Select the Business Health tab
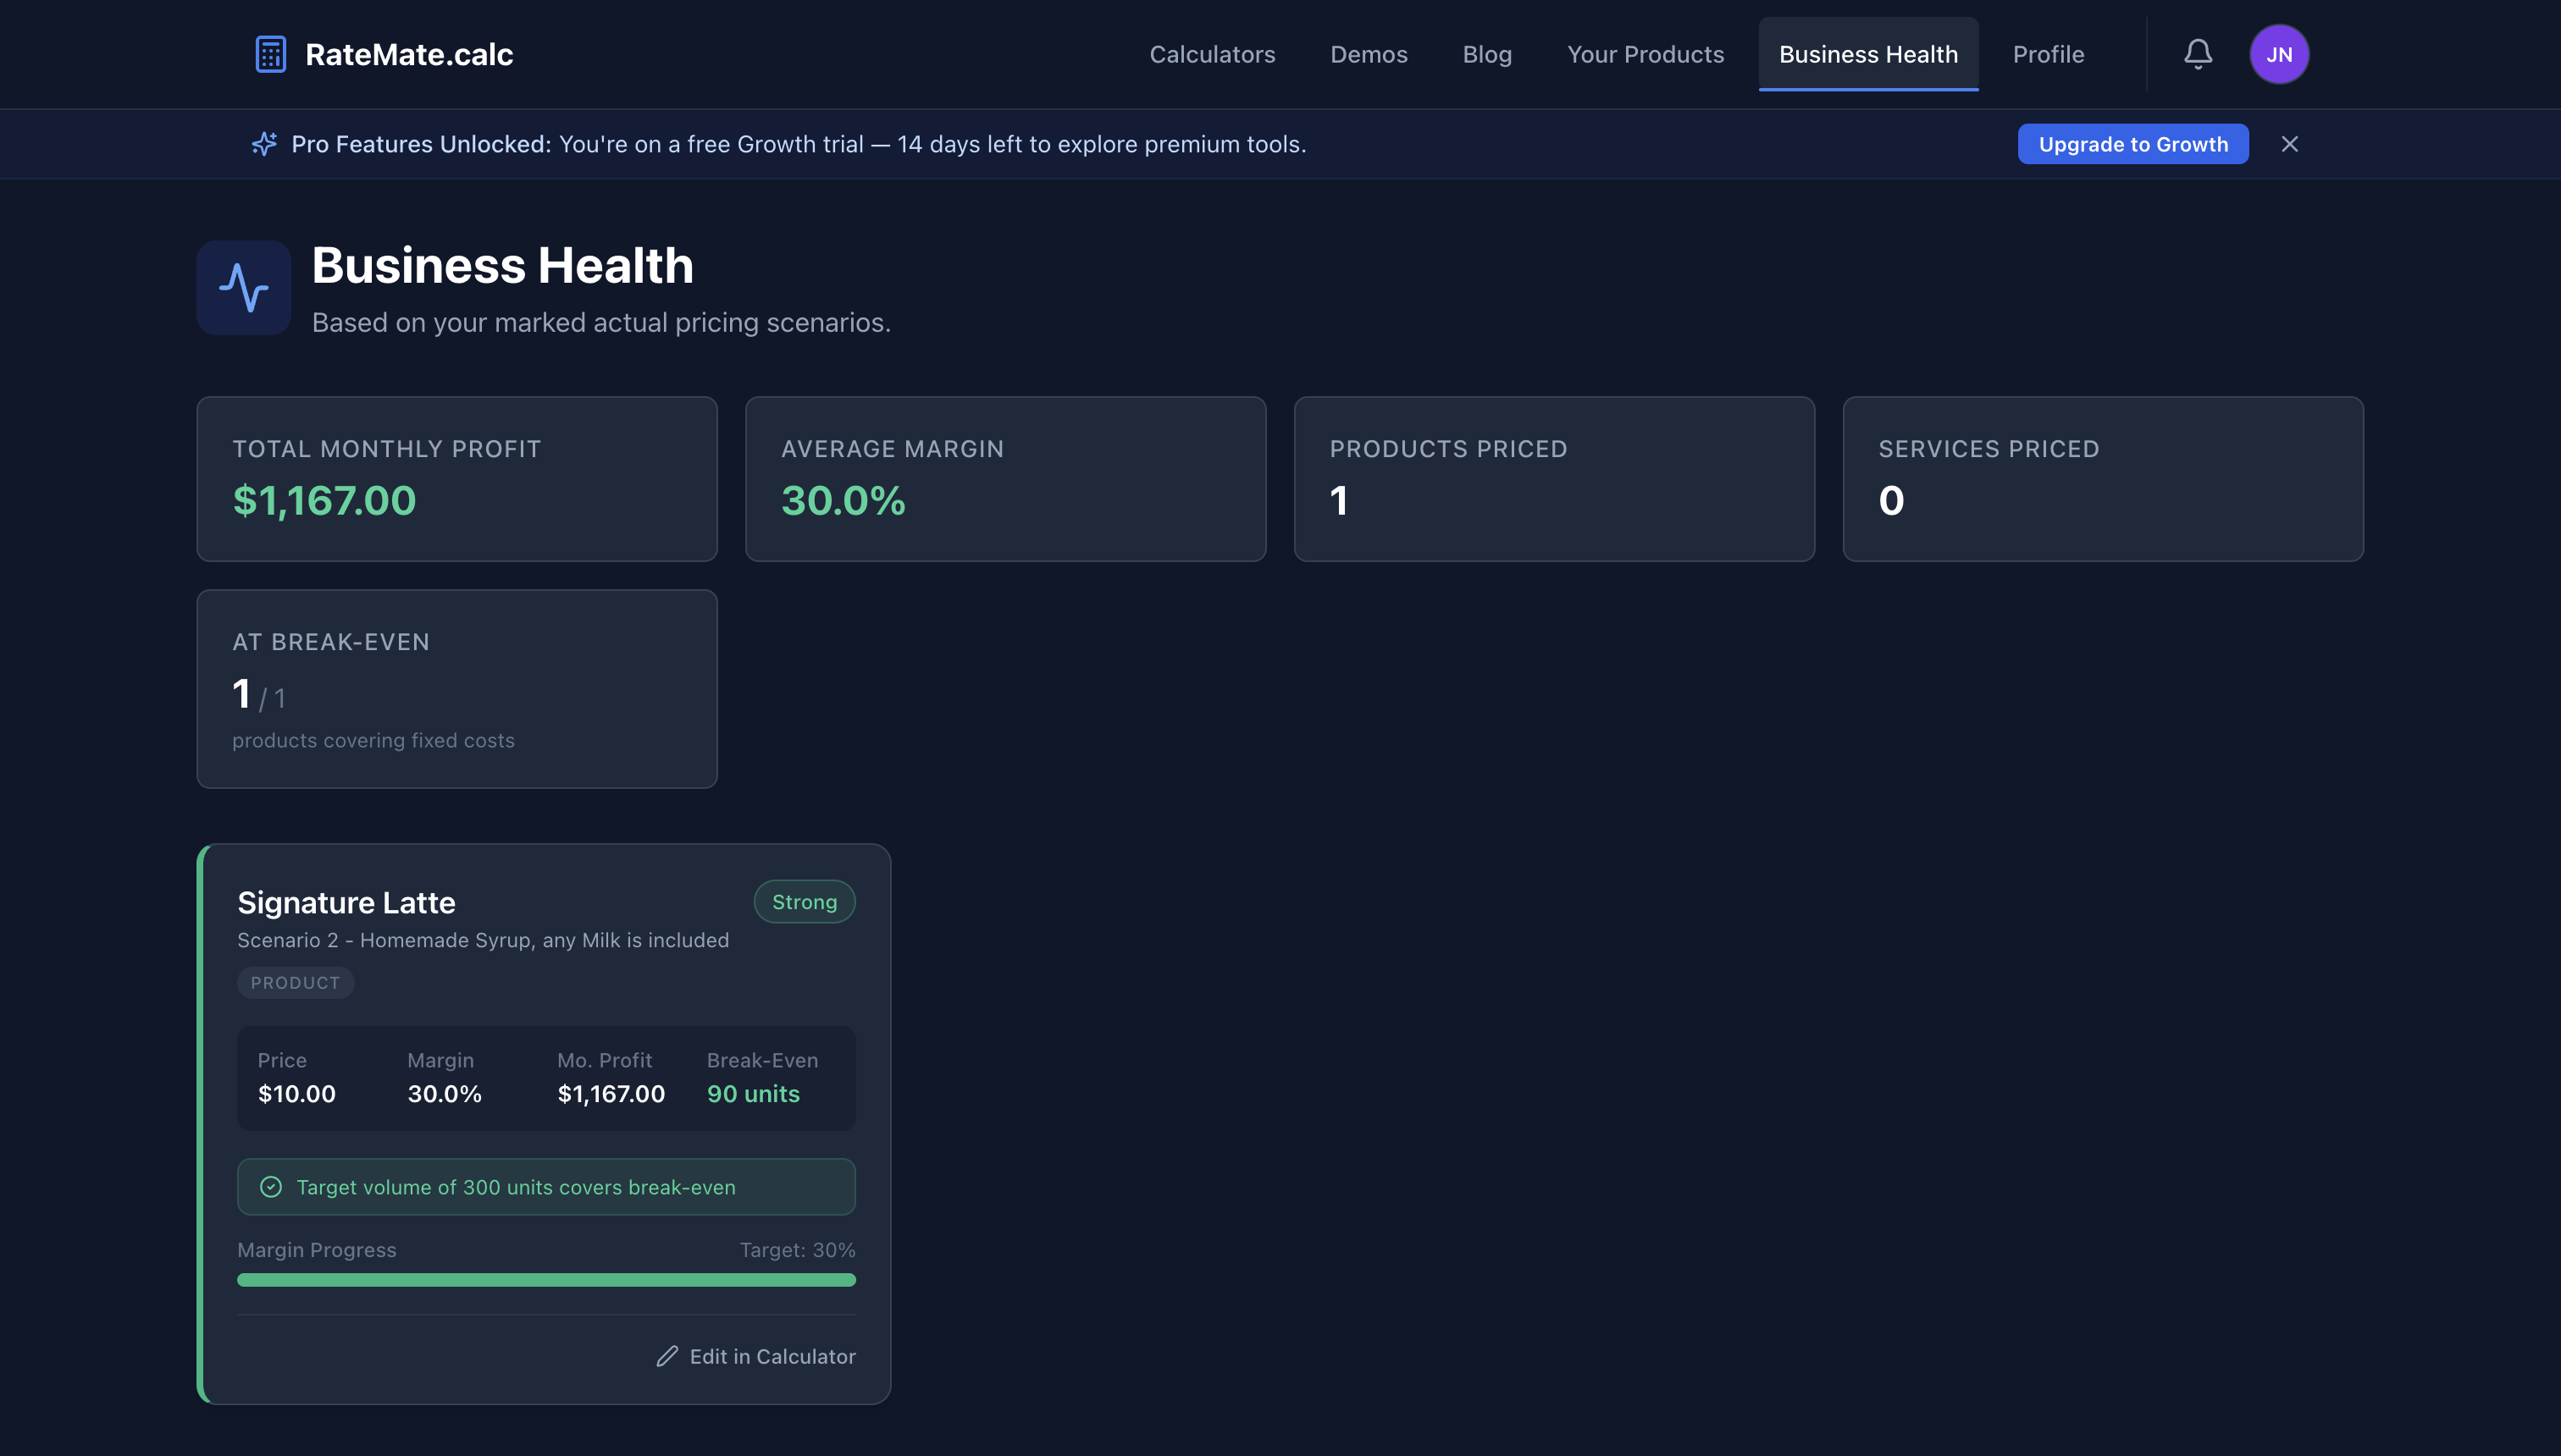The height and width of the screenshot is (1456, 2561). click(x=1867, y=54)
